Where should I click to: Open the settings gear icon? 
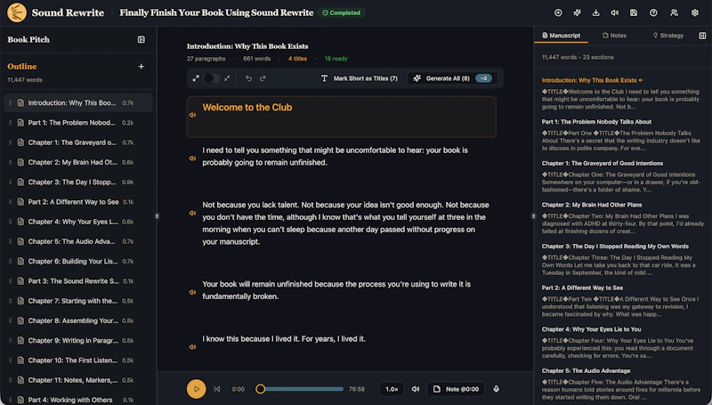695,12
